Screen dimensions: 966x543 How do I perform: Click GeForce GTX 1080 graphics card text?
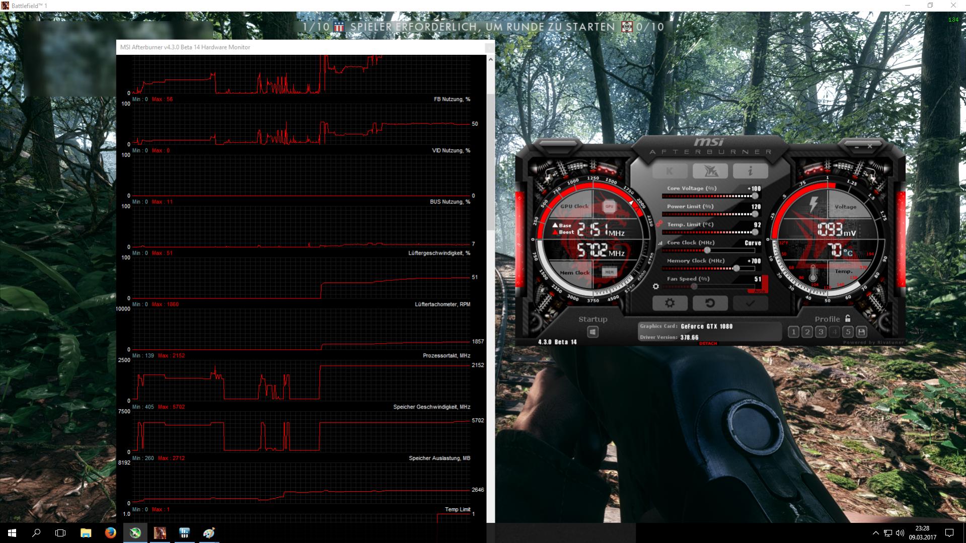(x=707, y=326)
